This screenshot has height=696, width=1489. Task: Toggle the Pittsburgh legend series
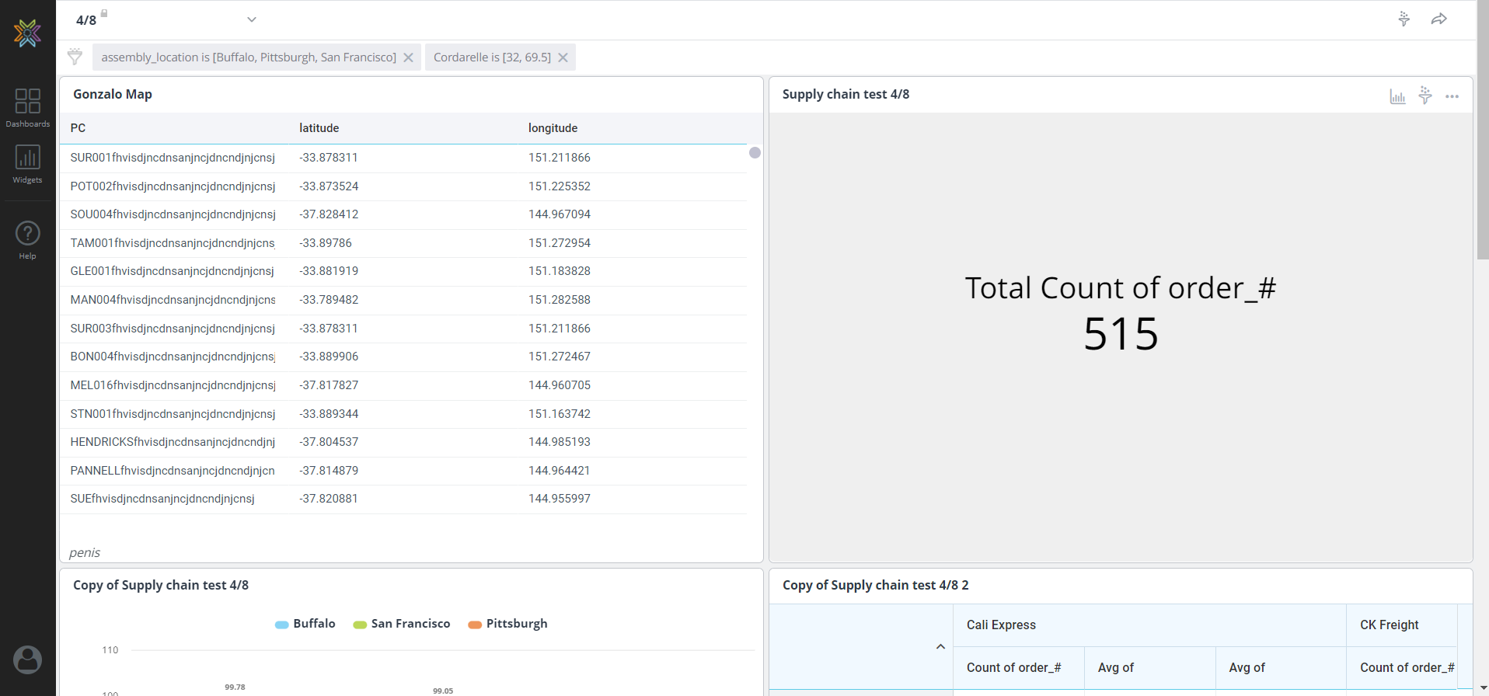coord(508,624)
